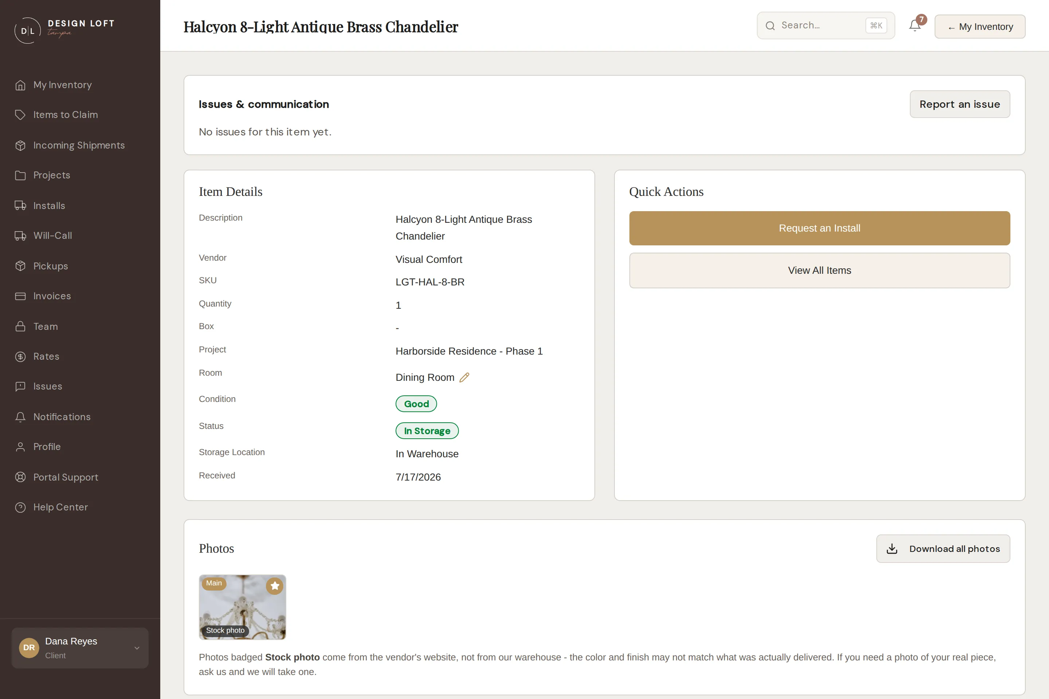Edit the Dining Room pencil icon

pyautogui.click(x=464, y=378)
